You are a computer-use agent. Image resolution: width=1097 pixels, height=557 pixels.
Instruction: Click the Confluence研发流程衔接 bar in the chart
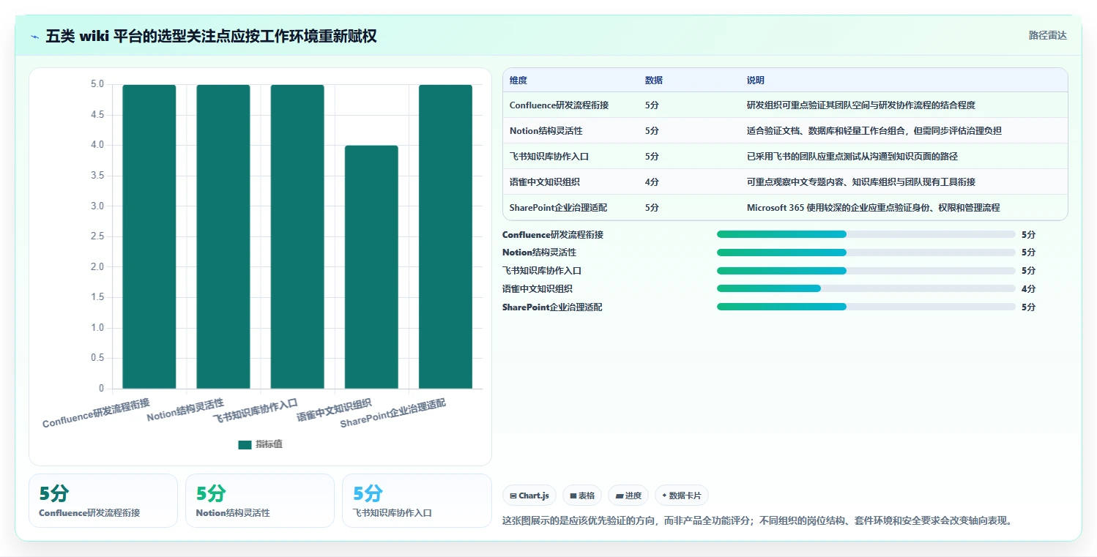(149, 236)
